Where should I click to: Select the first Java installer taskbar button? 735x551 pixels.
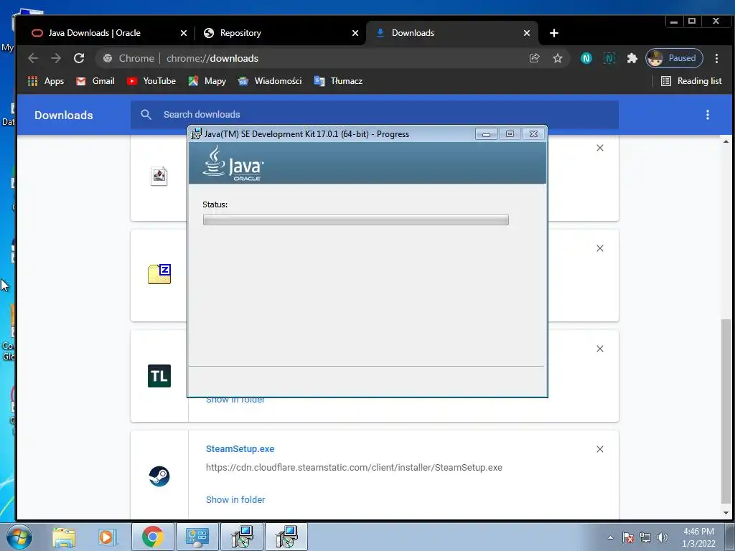pos(242,537)
